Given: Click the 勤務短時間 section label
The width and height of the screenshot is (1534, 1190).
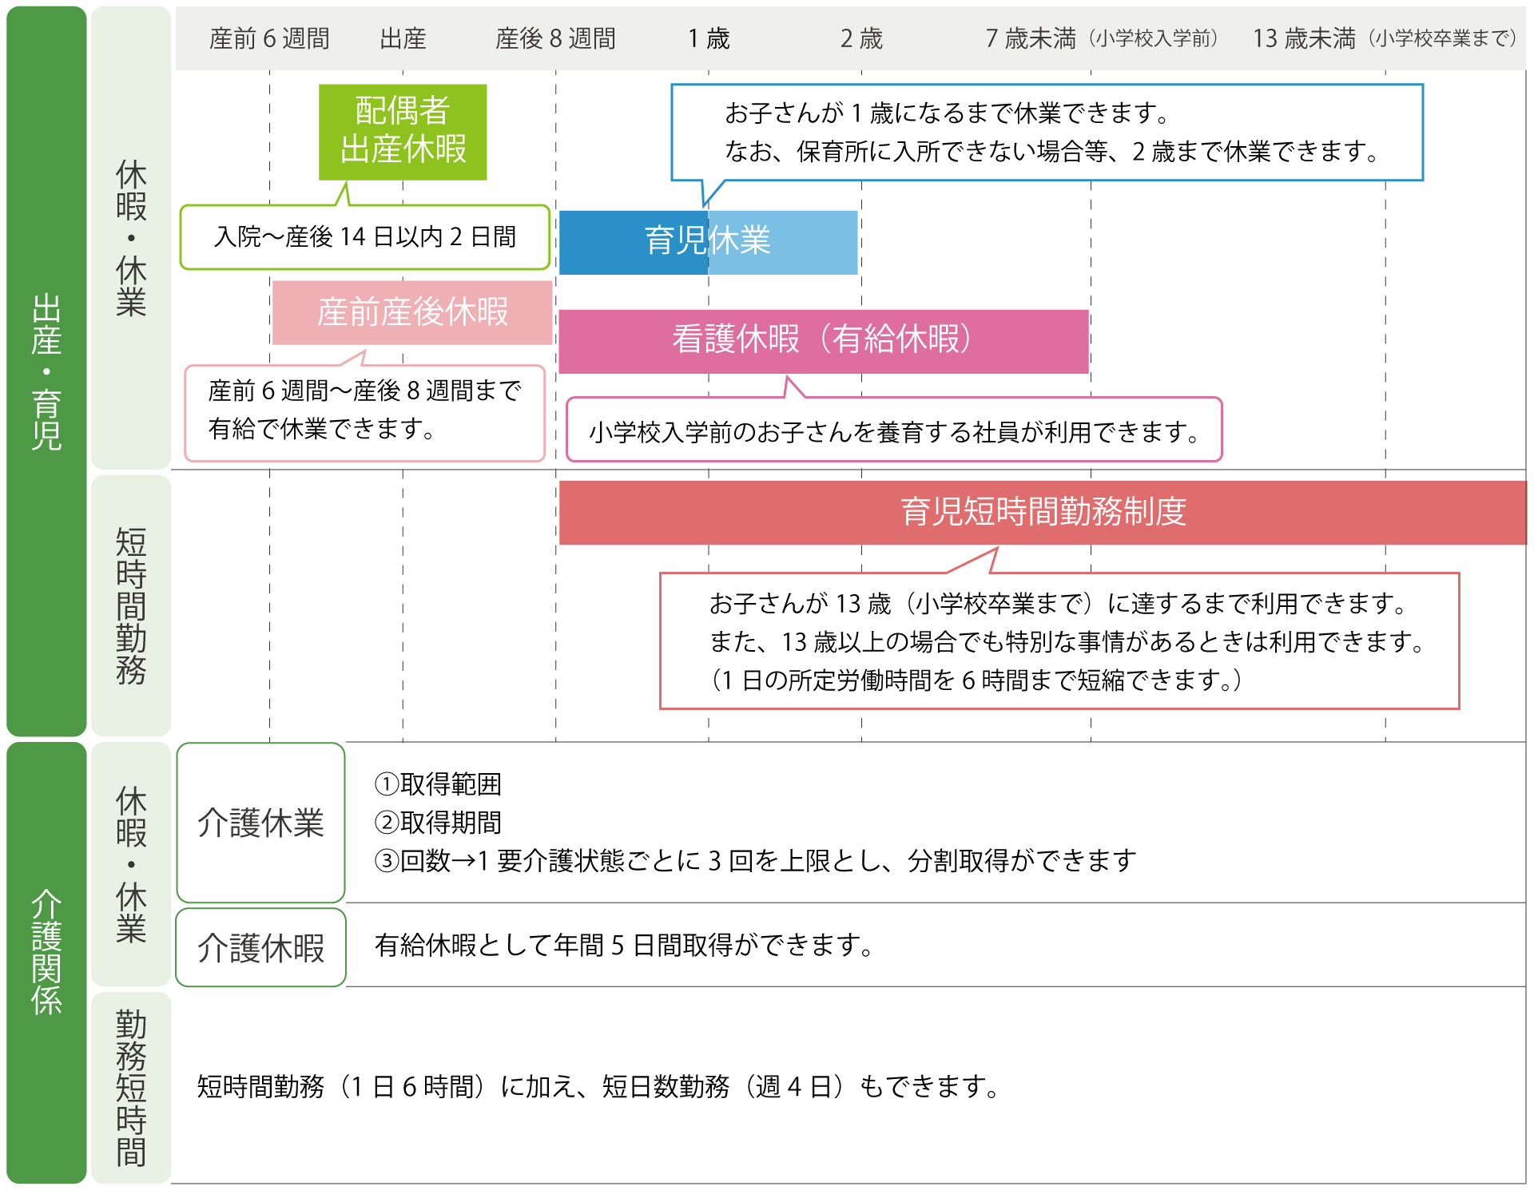Looking at the screenshot, I should pyautogui.click(x=131, y=1088).
